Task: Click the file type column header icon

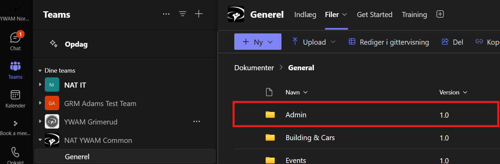Action: click(x=269, y=92)
